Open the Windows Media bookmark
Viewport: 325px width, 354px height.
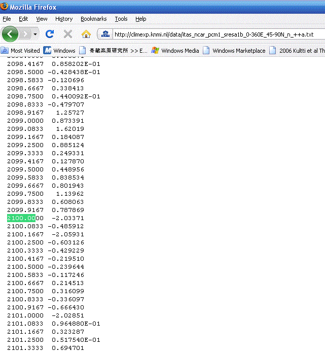(175, 51)
